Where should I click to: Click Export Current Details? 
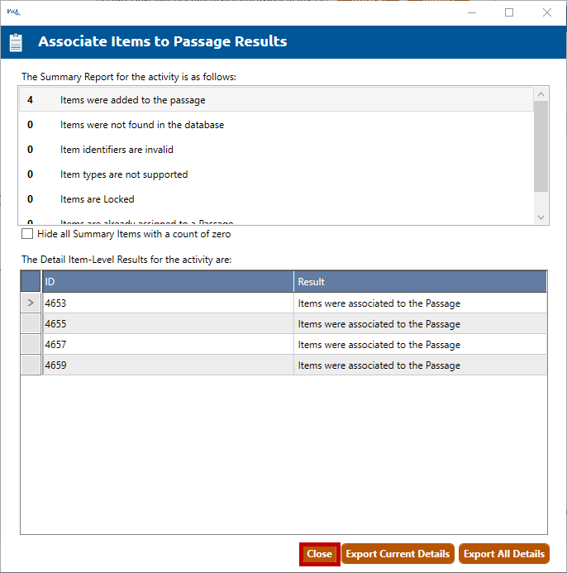point(398,554)
